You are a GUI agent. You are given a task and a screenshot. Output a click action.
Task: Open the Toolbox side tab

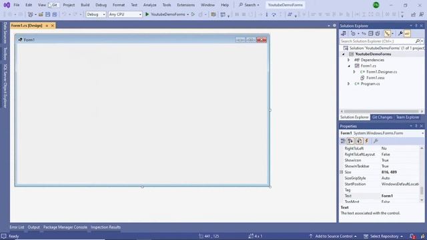tap(5, 53)
